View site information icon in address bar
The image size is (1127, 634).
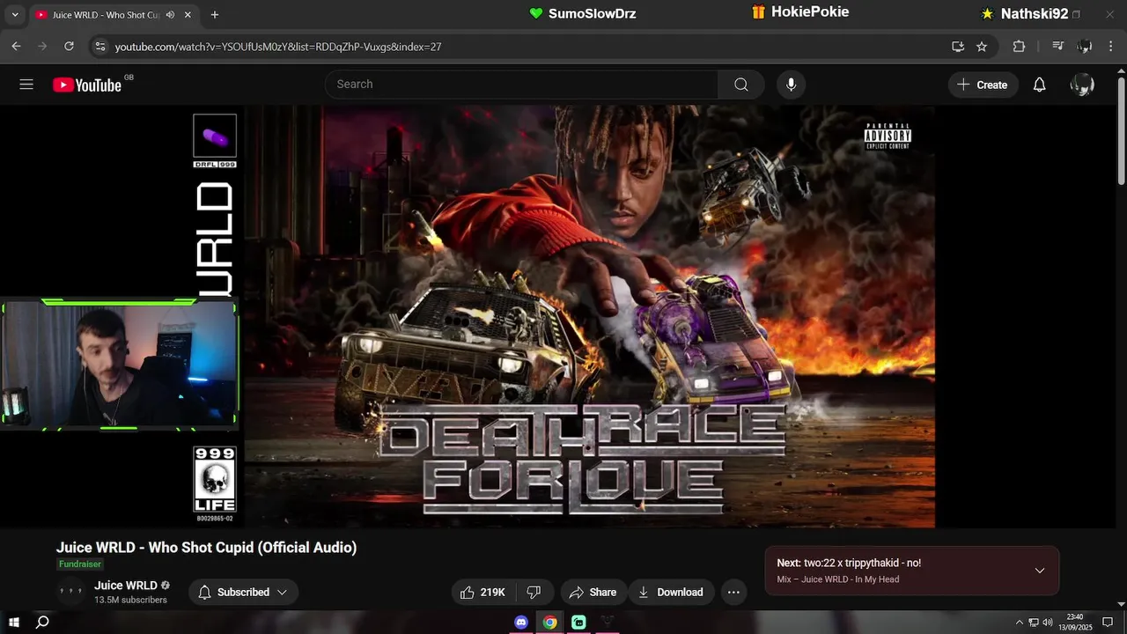[x=100, y=47]
